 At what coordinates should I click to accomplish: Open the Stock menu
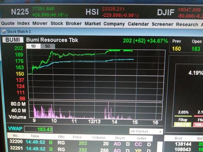57,23
